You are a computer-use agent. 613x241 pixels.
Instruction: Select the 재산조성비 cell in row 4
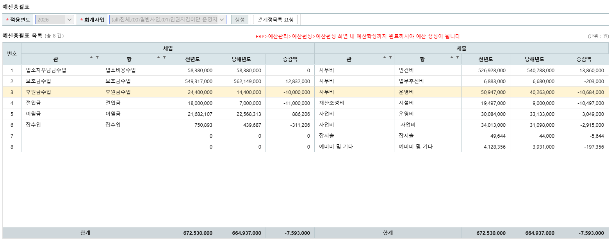coord(331,103)
